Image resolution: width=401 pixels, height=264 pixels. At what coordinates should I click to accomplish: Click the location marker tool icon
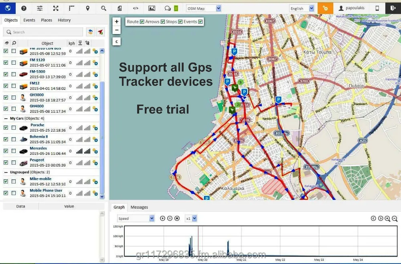coord(87,8)
